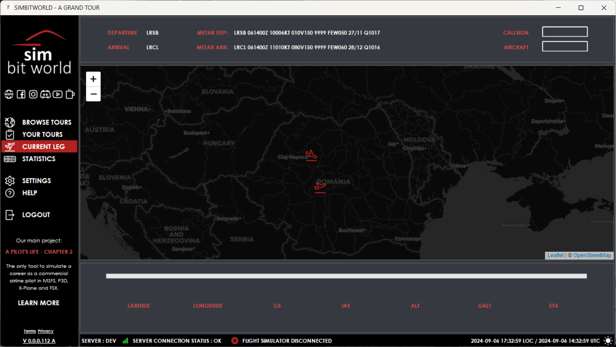Open the Statistics page
This screenshot has width=616, height=347.
(39, 159)
